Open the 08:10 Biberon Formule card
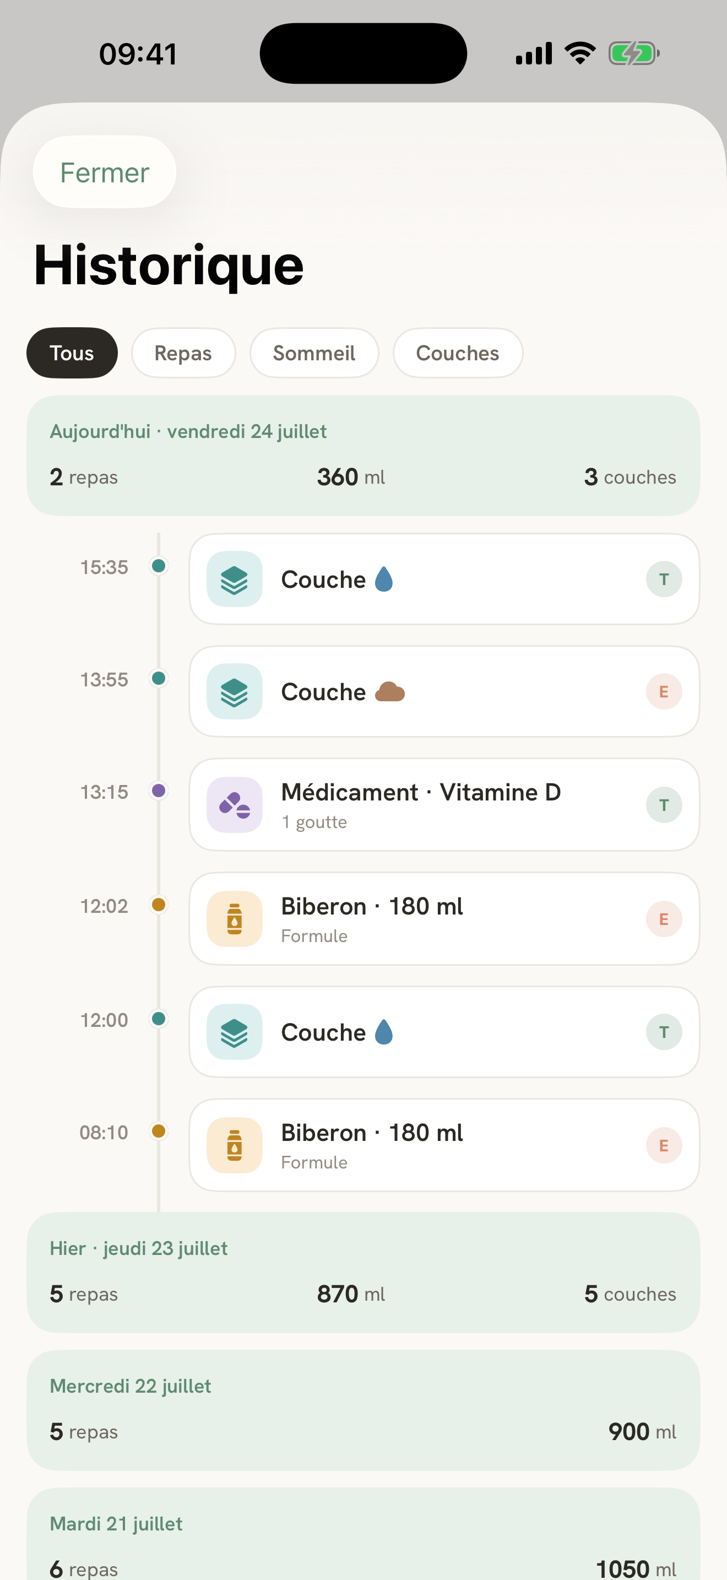Screen dimensions: 727x1580 (444, 1145)
